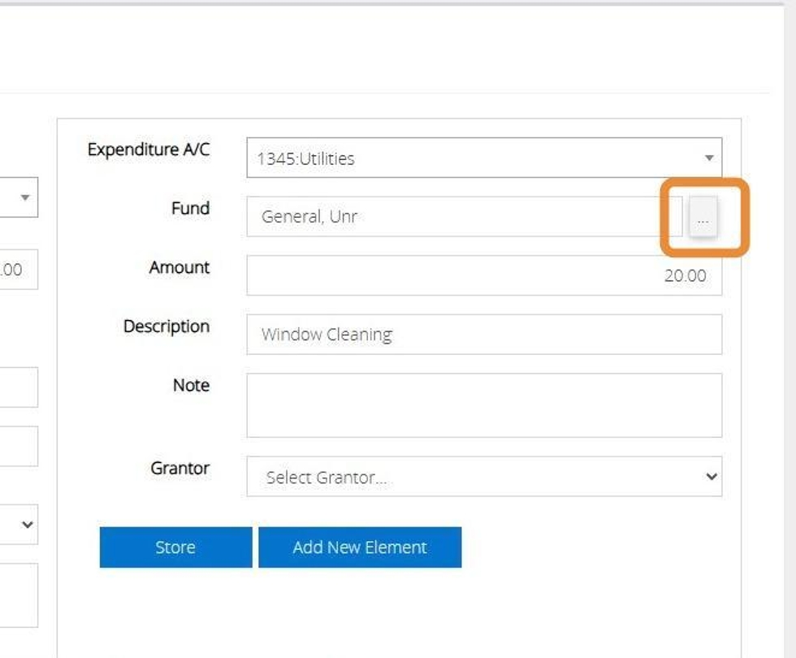Expand the Select Grantor dropdown
Screen dimensions: 796x658
pyautogui.click(x=484, y=476)
